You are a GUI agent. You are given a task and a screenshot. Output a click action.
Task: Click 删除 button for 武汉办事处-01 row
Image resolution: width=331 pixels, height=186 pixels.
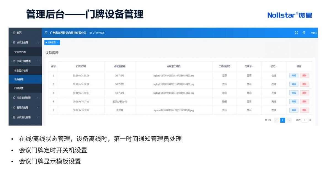[304, 102]
